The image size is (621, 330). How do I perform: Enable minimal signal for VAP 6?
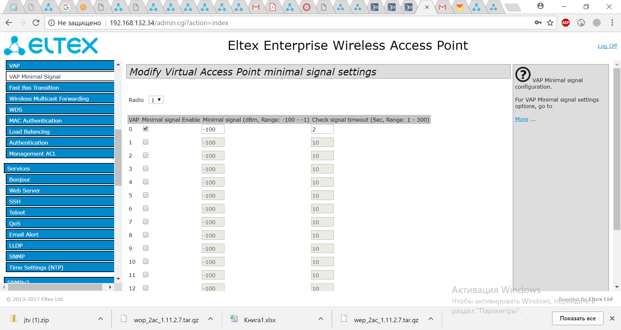(x=146, y=208)
